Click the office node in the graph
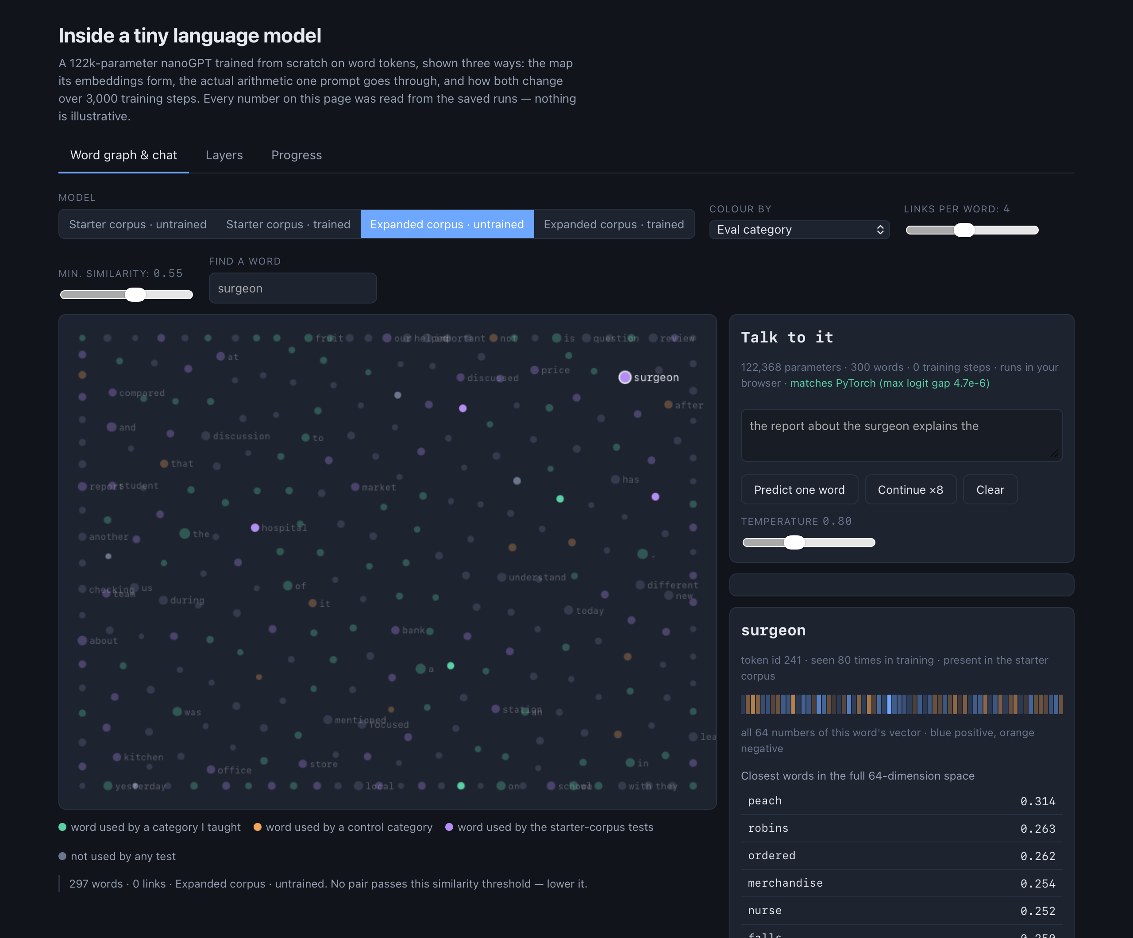This screenshot has width=1133, height=938. point(210,770)
